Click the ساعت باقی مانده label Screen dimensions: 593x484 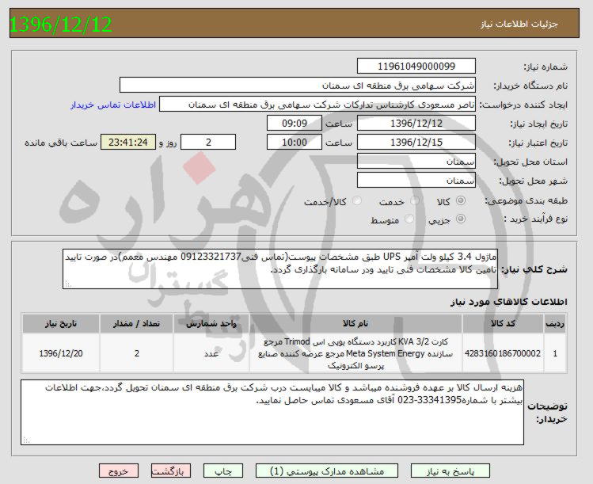(61, 143)
